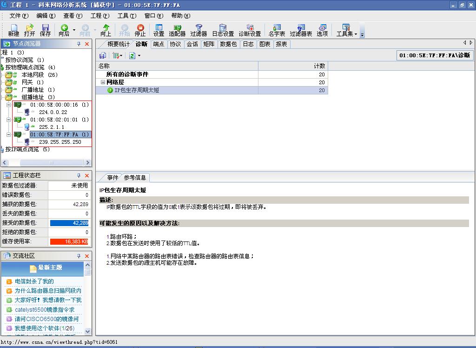
Task: Open 日志设置 (Log settings) icon
Action: pos(223,30)
